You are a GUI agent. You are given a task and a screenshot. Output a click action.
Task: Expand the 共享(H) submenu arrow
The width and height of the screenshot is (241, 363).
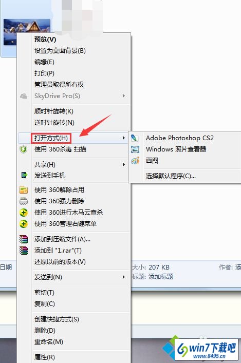[124, 165]
